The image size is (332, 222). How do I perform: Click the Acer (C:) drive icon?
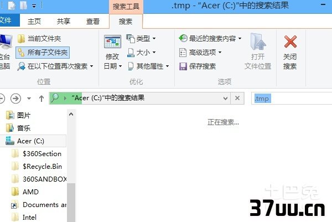tap(10, 141)
